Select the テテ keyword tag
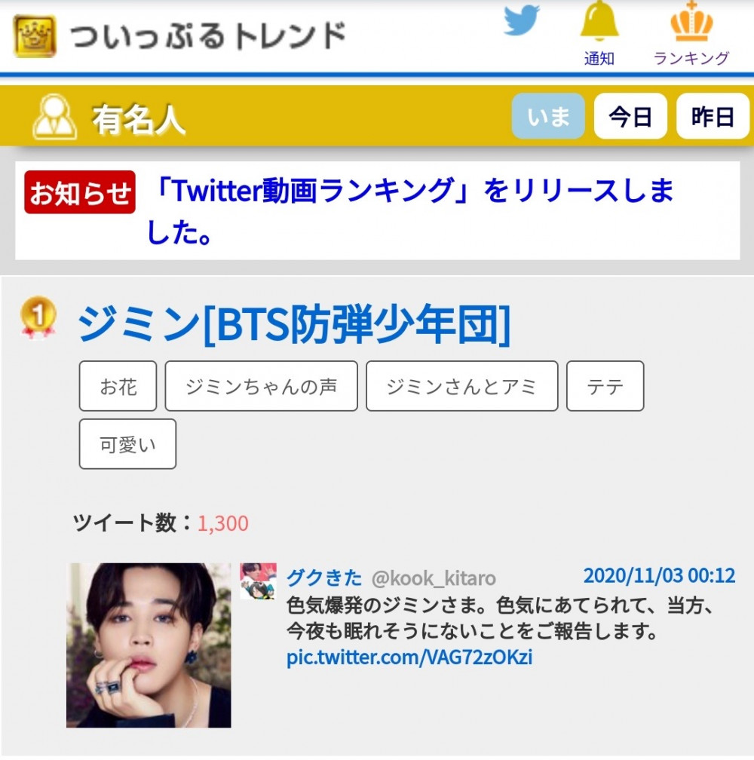The image size is (754, 760). 605,386
